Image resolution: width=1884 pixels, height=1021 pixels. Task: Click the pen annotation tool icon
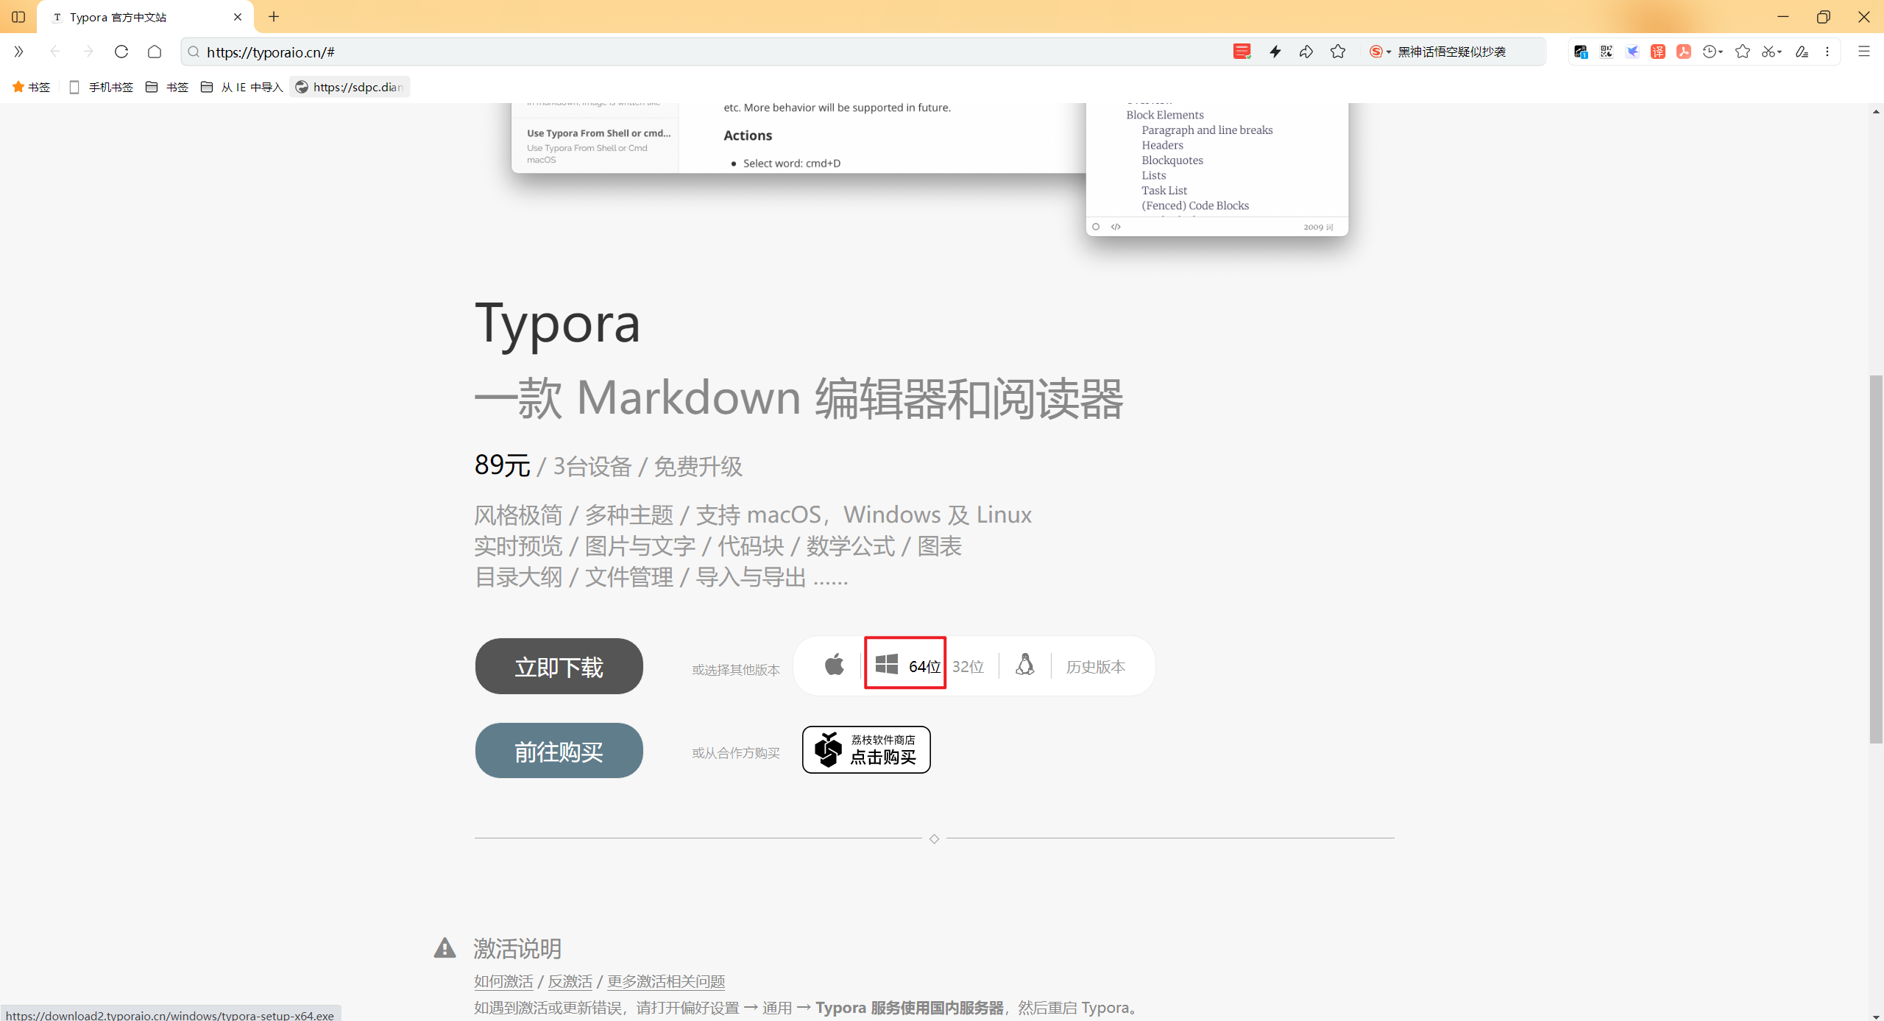point(1802,52)
